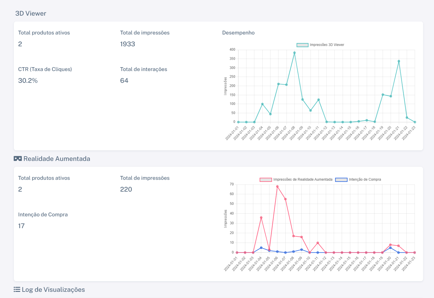The height and width of the screenshot is (298, 434).
Task: Click the total interactions value 64
Action: (x=124, y=80)
